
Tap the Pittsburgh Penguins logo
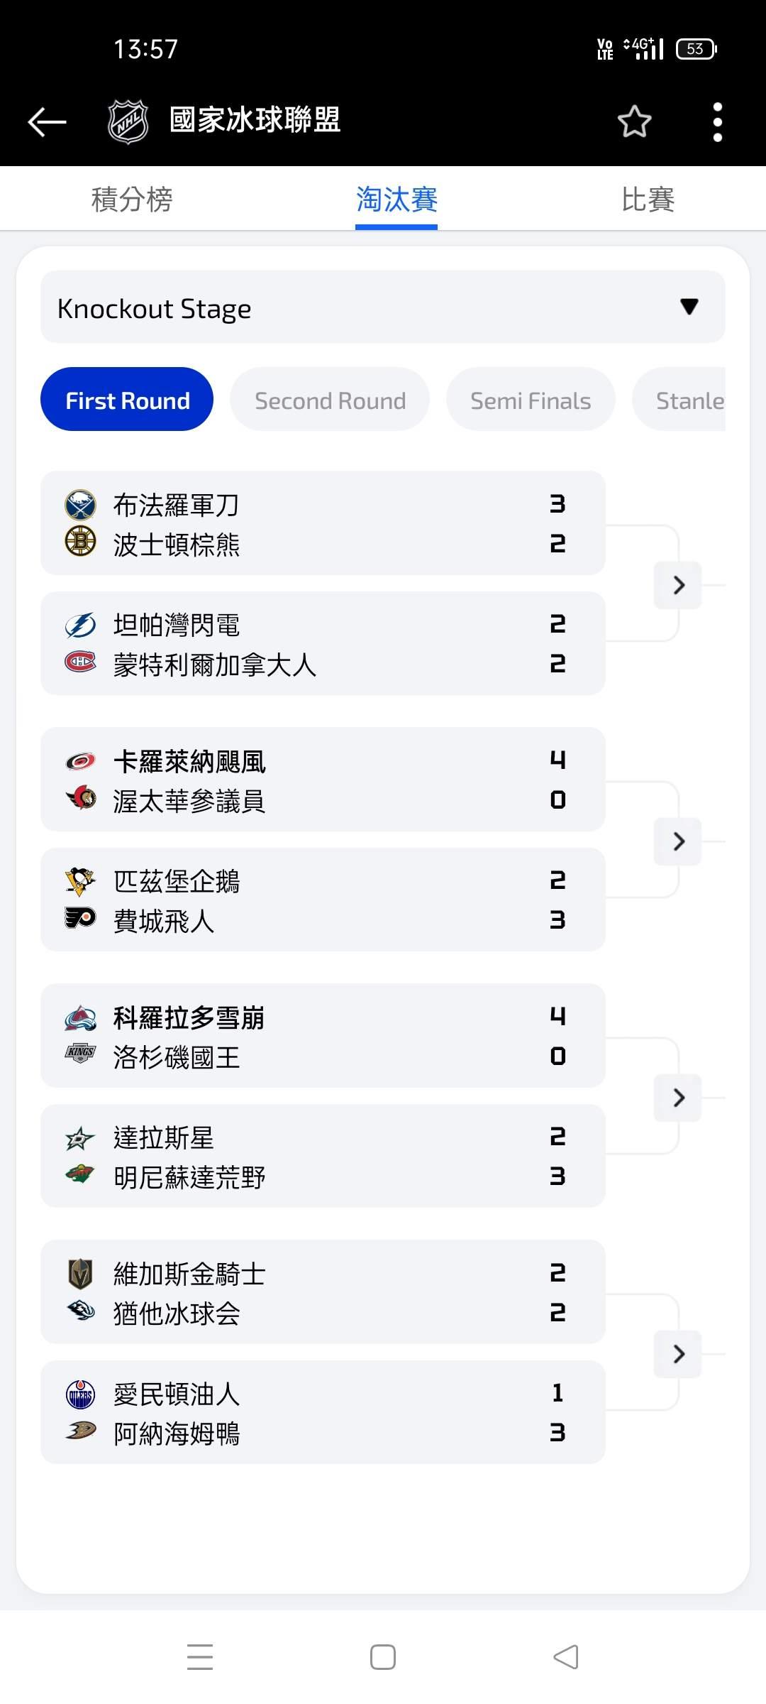[80, 881]
